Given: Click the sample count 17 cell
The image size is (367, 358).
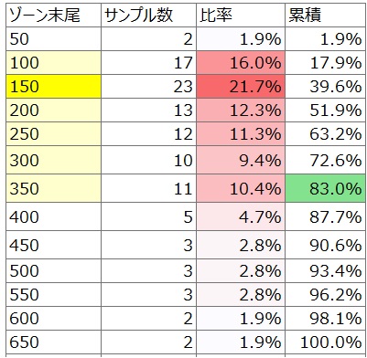Looking at the screenshot, I should (148, 63).
